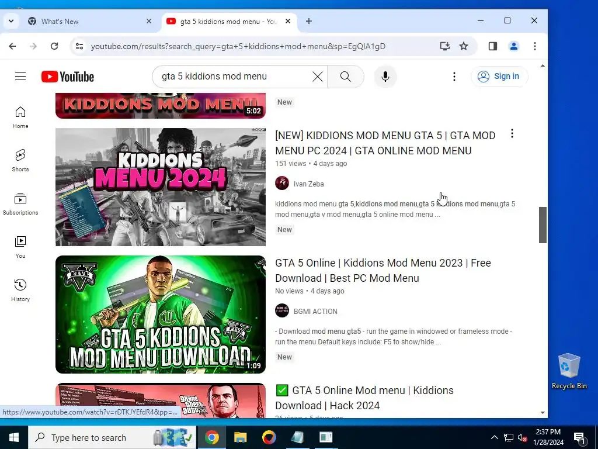Click the New badge under BGMI ACTION video
This screenshot has height=449, width=598.
[284, 357]
